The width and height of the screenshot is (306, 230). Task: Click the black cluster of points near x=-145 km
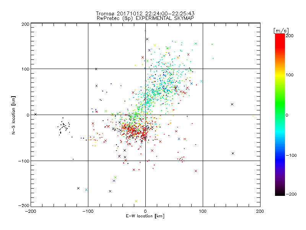pos(64,126)
